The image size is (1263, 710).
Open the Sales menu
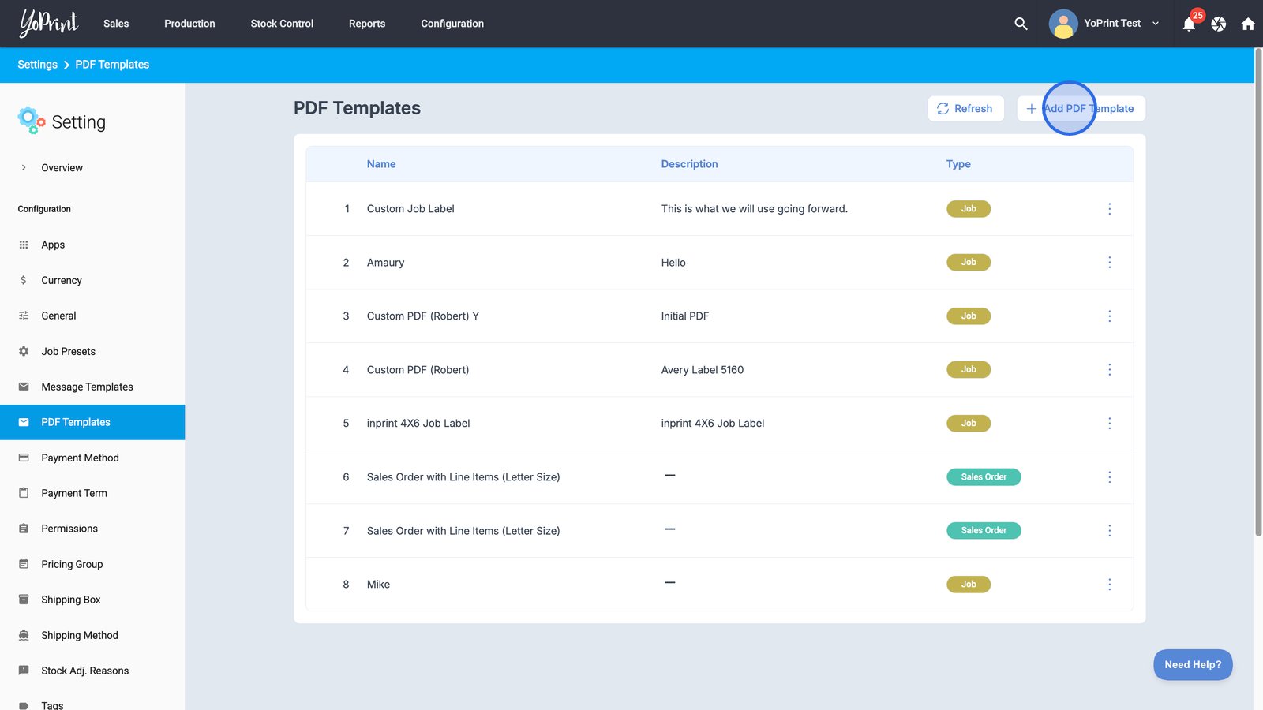pos(116,24)
